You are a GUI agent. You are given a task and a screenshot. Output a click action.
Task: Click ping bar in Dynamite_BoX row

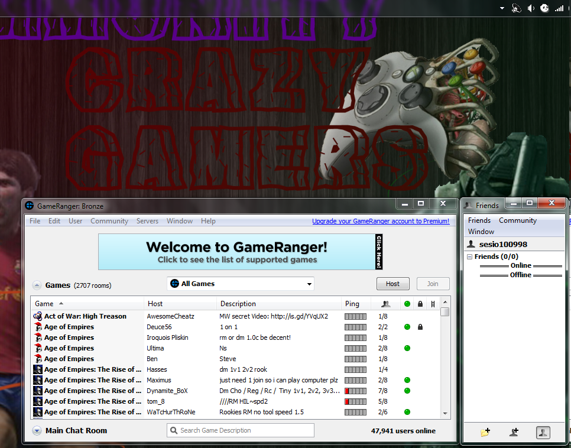click(x=355, y=391)
